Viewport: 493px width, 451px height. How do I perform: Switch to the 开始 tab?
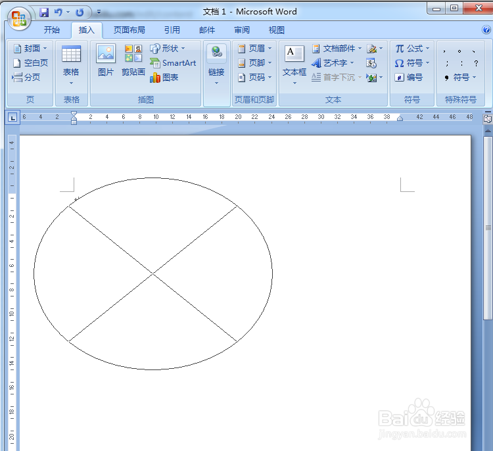tap(52, 30)
